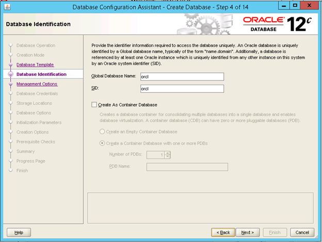This screenshot has height=242, width=322.
Task: Open the Database Template step
Action: [35, 64]
